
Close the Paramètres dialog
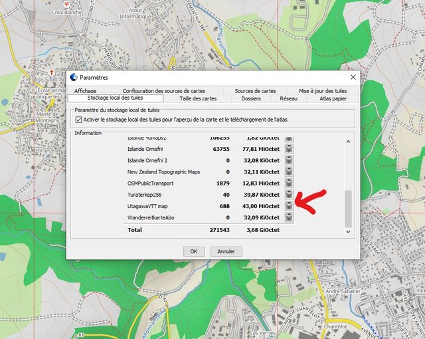pos(353,77)
